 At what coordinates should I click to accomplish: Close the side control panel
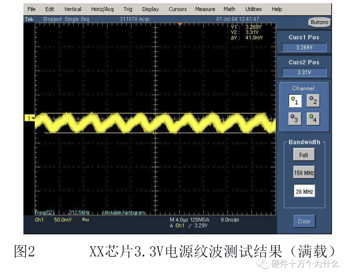coord(304,221)
